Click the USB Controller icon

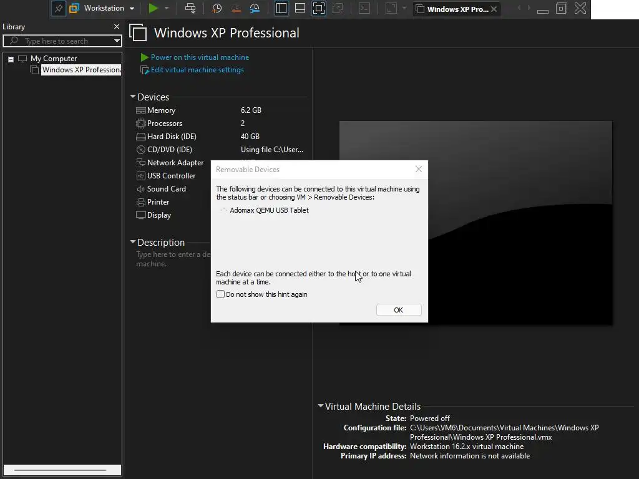tap(140, 175)
